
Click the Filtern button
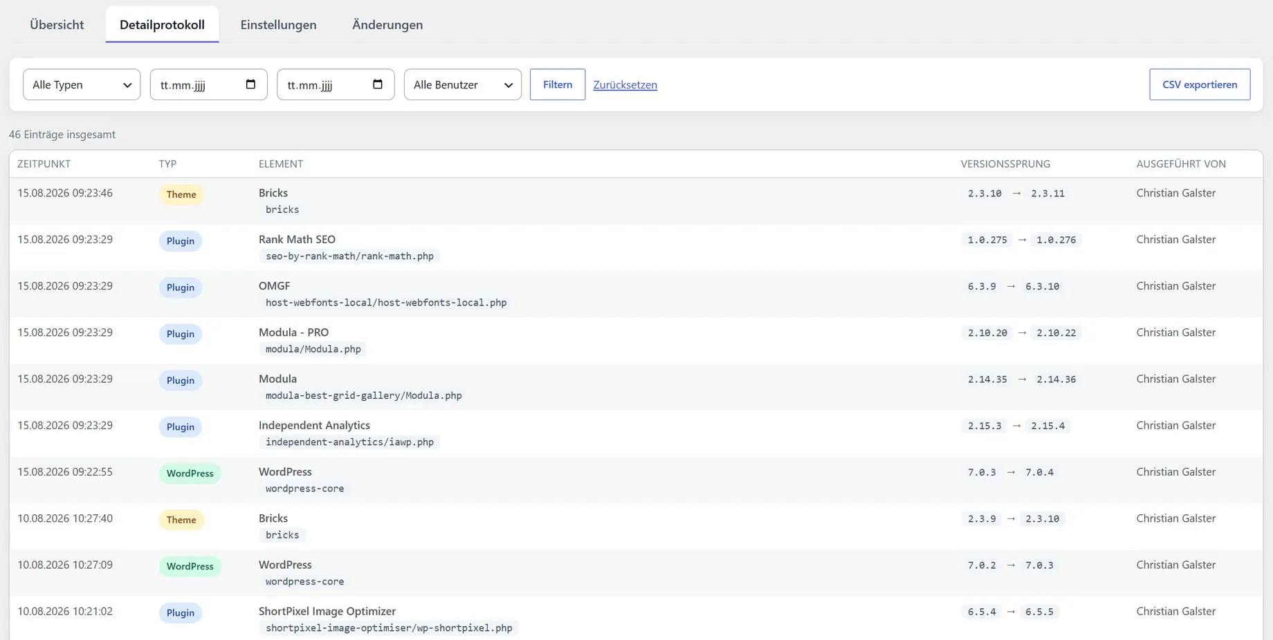click(558, 84)
